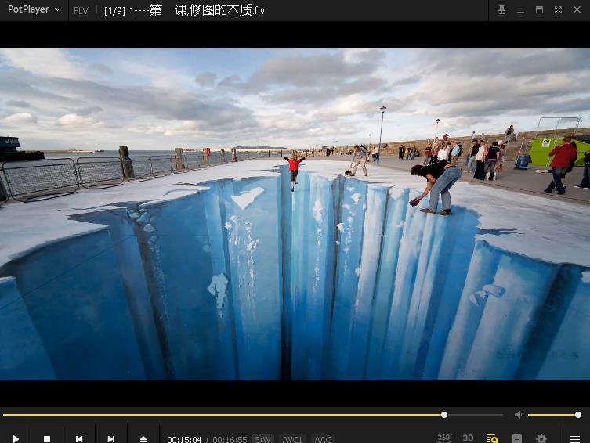Skip to the previous file
Screen dimensions: 590x443
(79, 438)
